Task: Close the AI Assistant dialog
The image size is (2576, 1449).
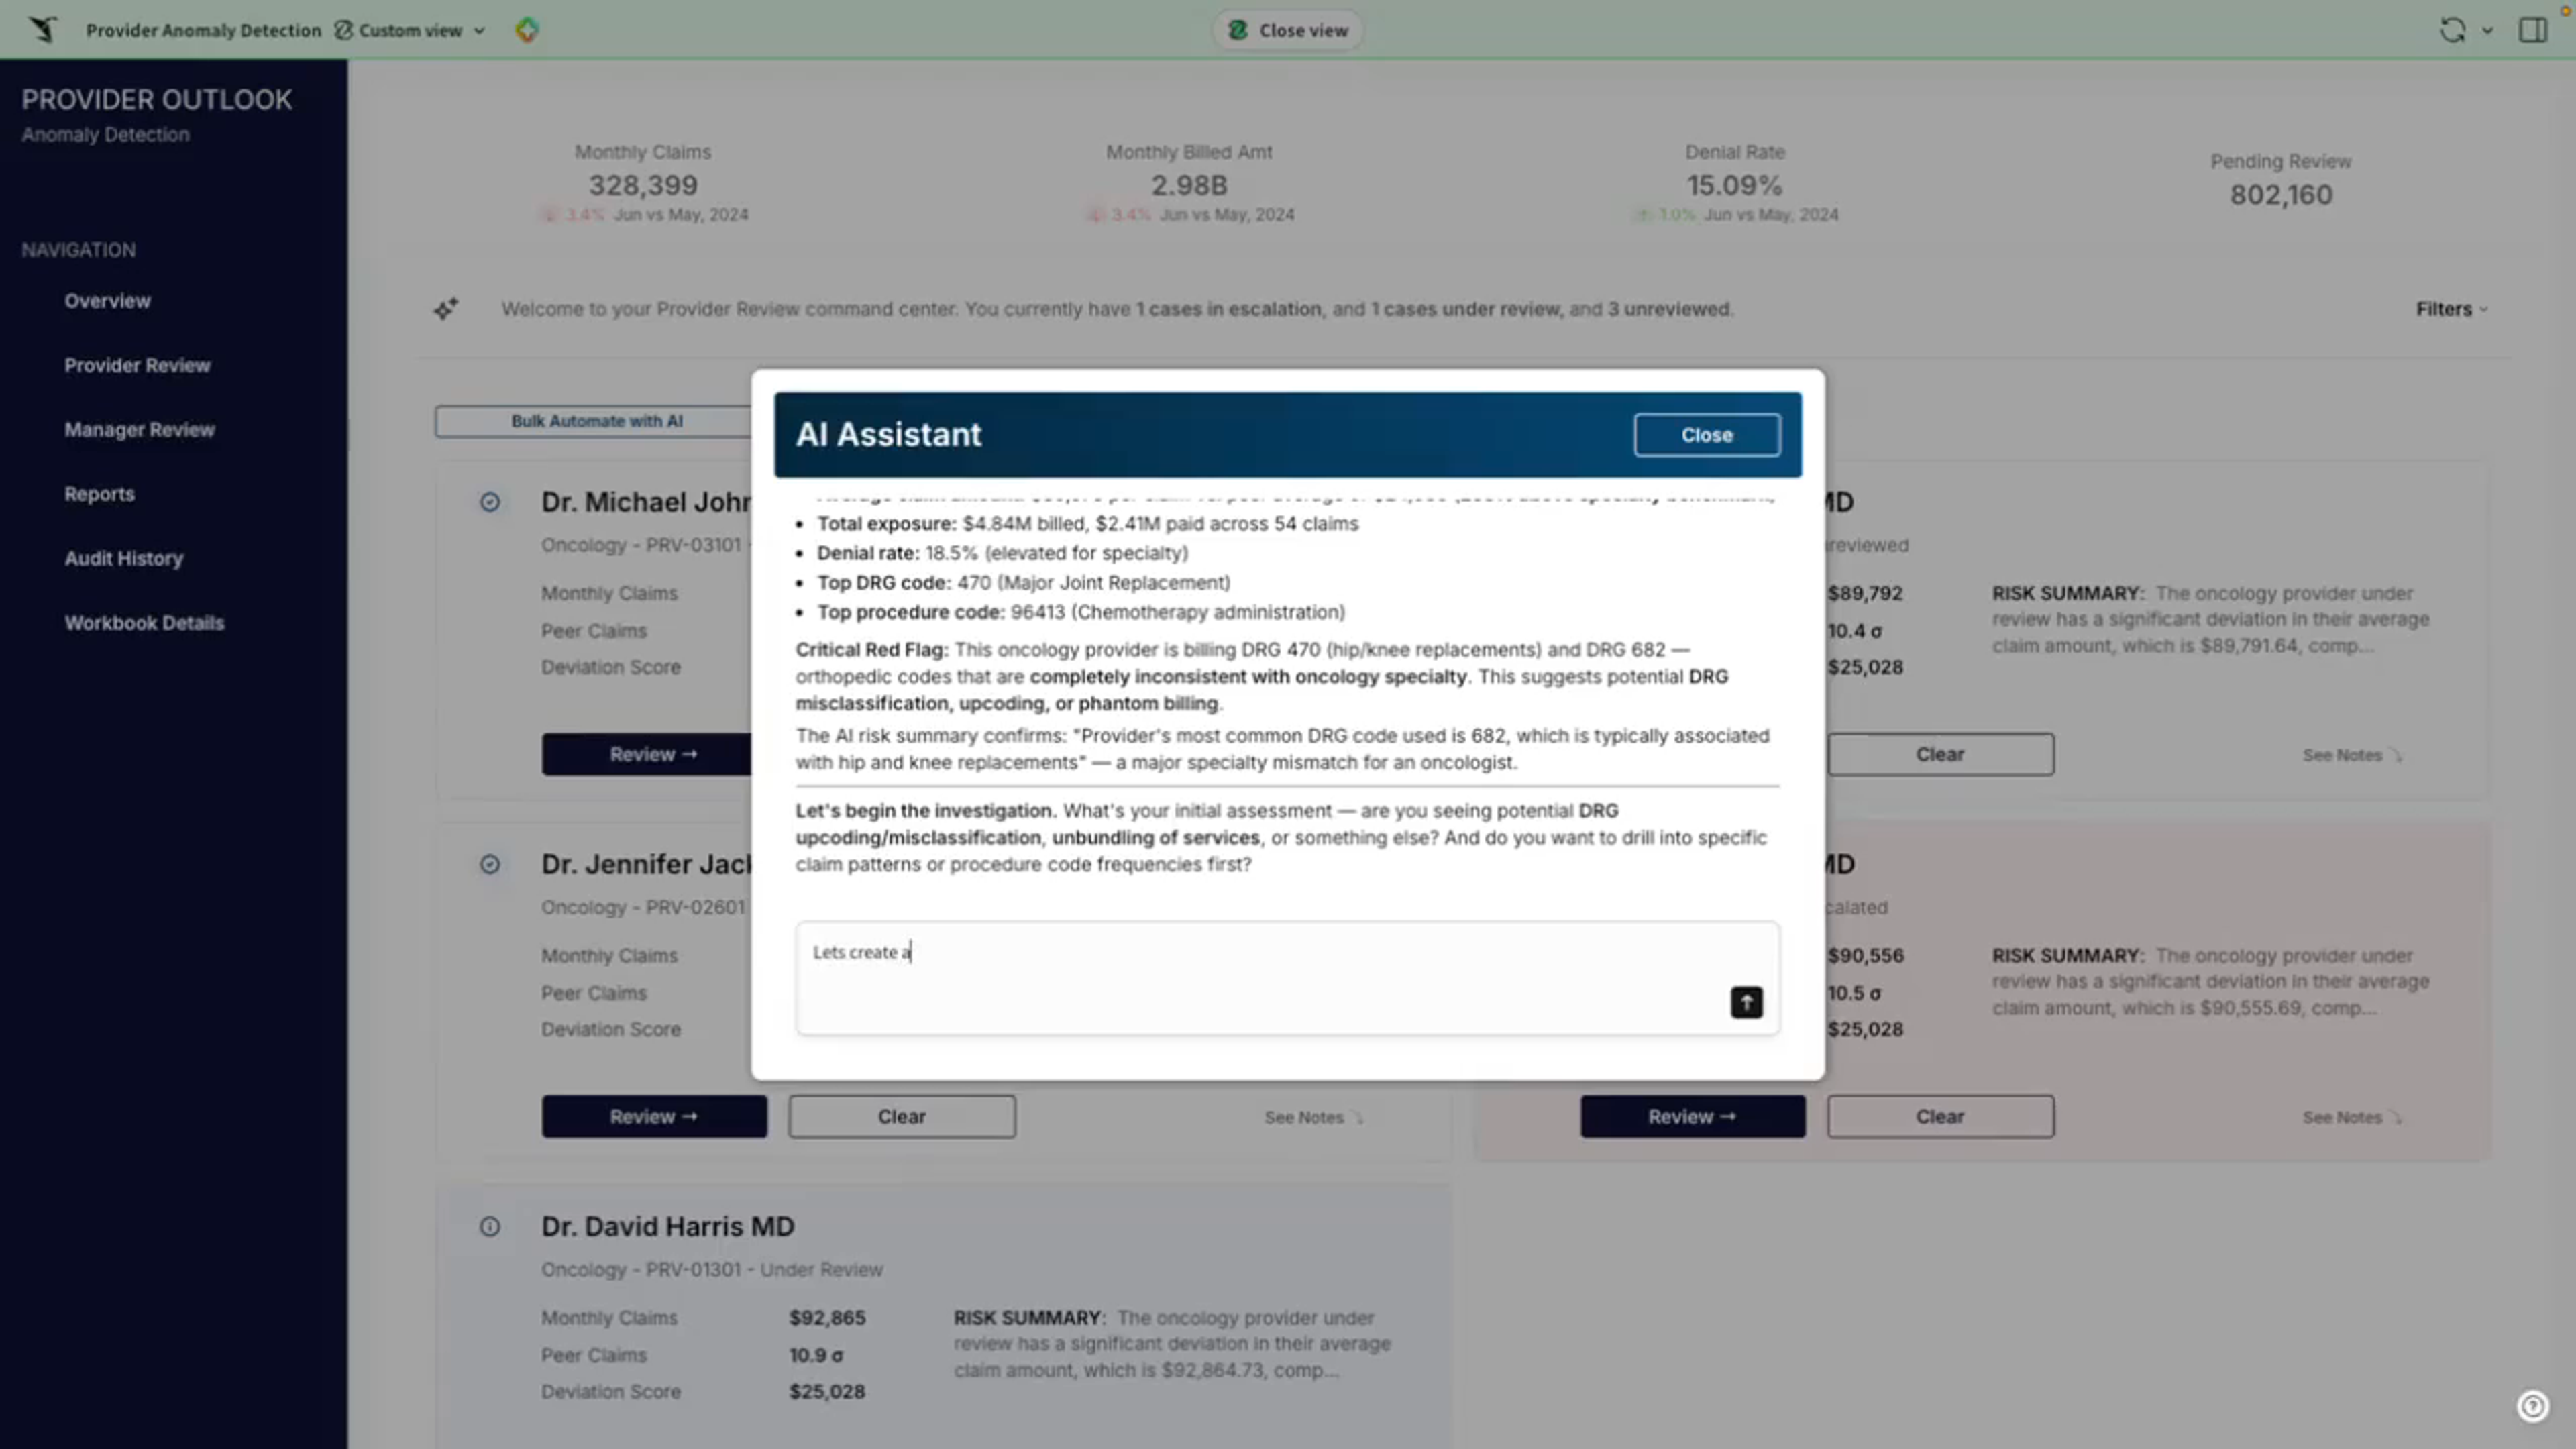Action: tap(1706, 435)
